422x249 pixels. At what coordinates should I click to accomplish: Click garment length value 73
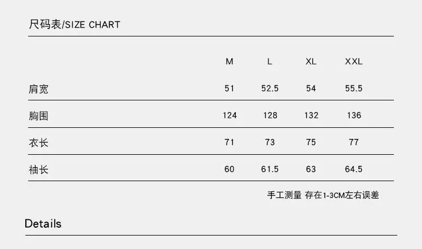click(270, 142)
